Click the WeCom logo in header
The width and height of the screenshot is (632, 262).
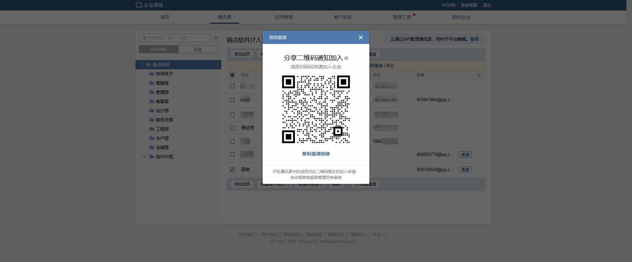[x=149, y=5]
